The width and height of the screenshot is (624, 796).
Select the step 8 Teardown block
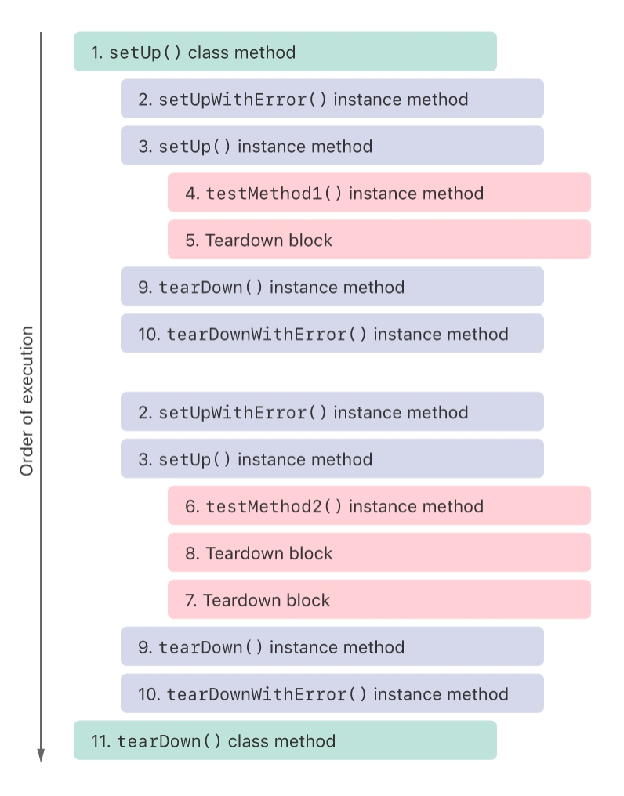pyautogui.click(x=379, y=553)
